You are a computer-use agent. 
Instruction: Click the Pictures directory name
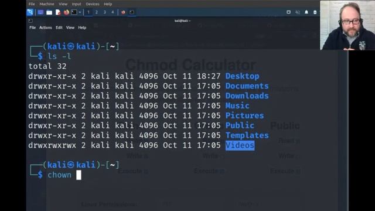pos(244,115)
